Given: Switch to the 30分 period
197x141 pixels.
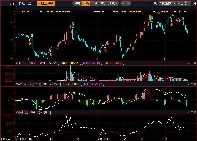Looking at the screenshot, I should [x=103, y=3].
